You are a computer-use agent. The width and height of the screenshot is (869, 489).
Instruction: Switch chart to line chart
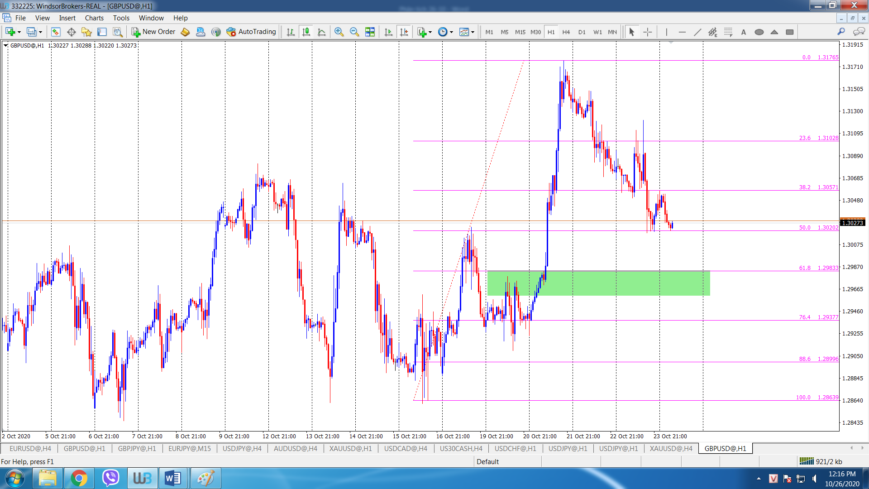322,32
